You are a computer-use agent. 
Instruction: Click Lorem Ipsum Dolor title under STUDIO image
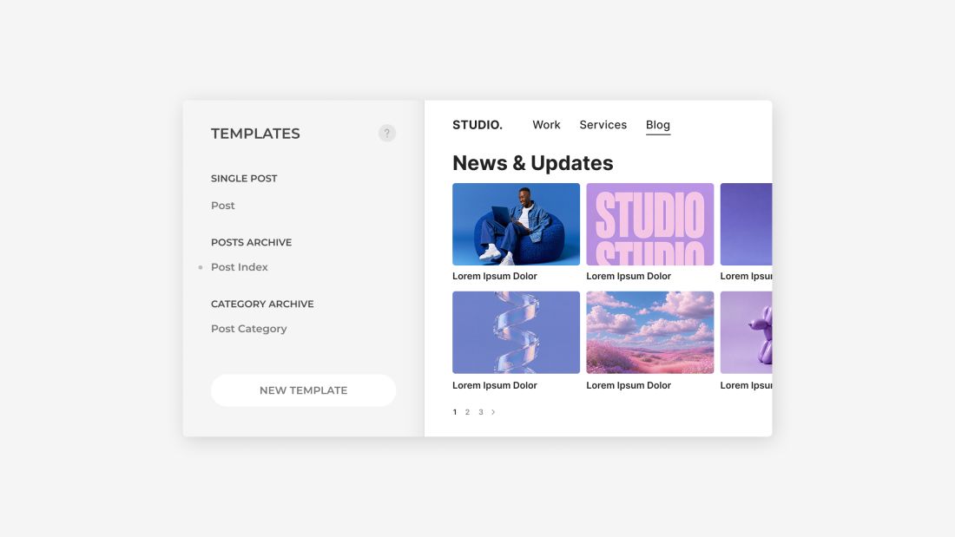click(629, 277)
